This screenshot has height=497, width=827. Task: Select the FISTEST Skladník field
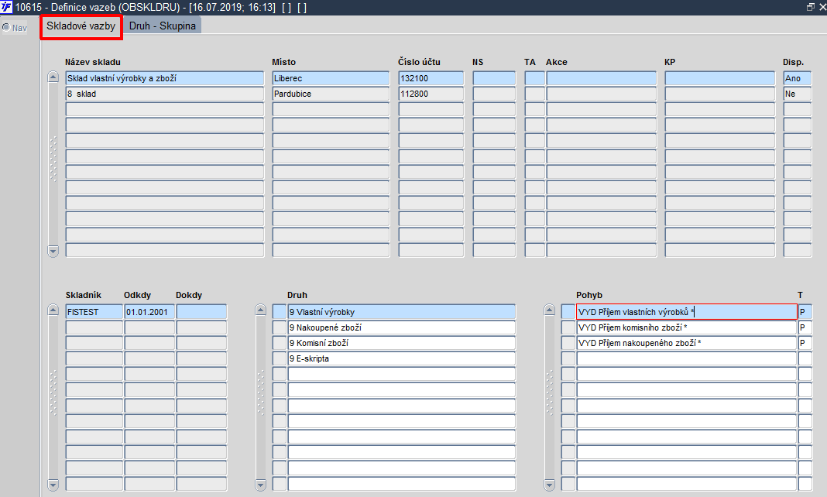coord(94,312)
